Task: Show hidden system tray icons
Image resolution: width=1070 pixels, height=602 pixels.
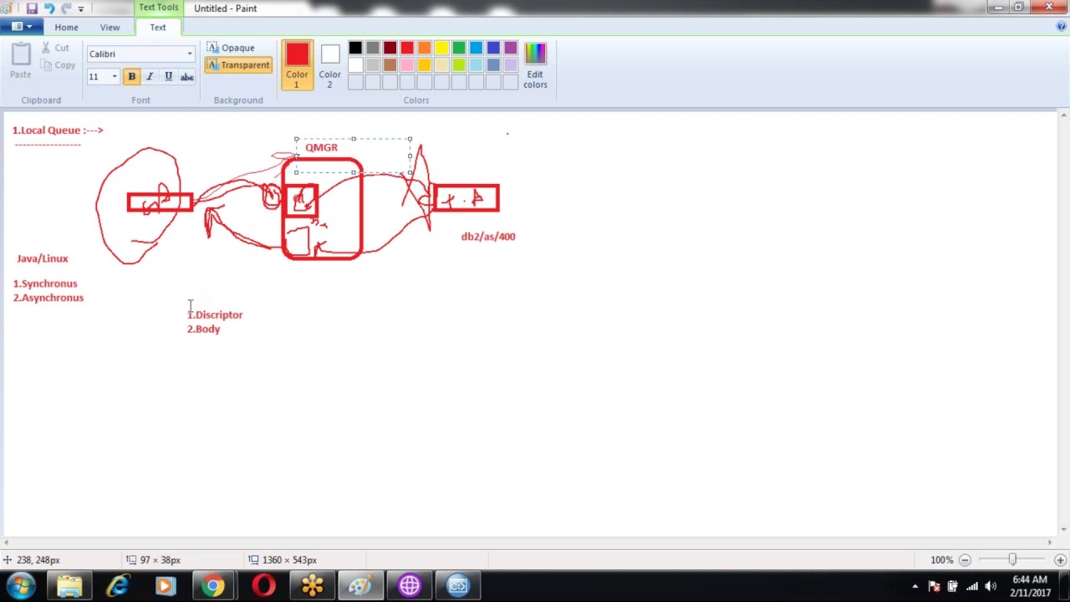Action: click(x=915, y=586)
